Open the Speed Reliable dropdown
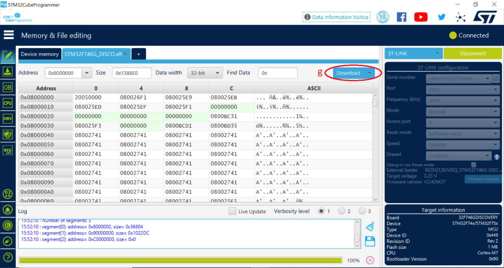Image resolution: width=504 pixels, height=268 pixels. point(463,145)
